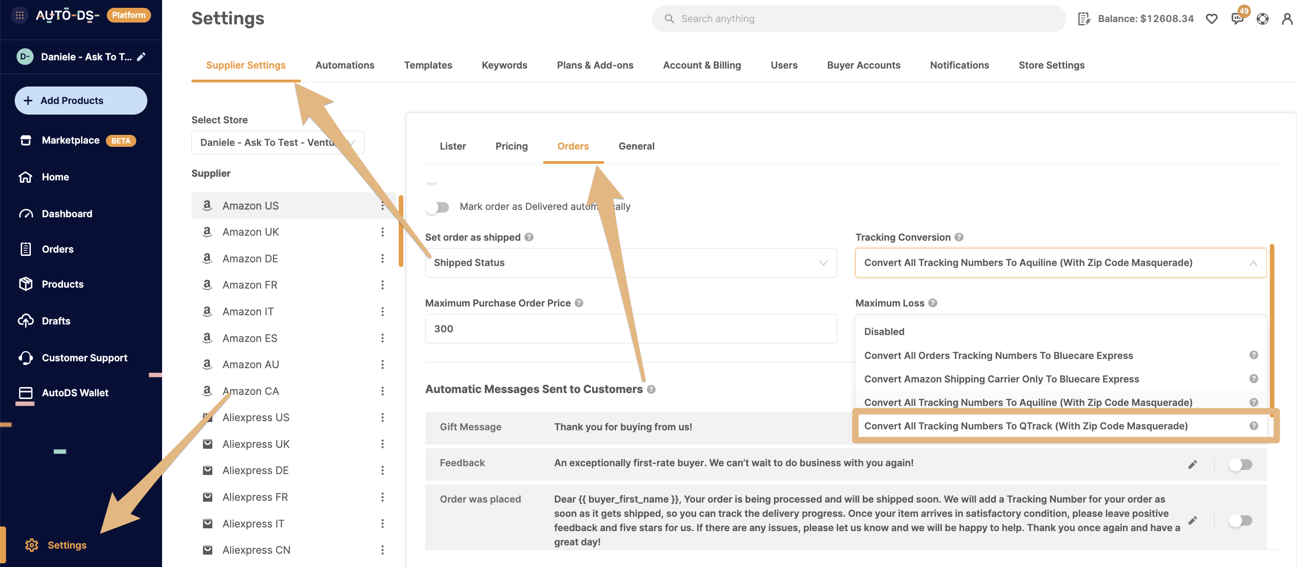This screenshot has width=1314, height=567.
Task: Select Aliexpress CN supplier
Action: (x=293, y=550)
